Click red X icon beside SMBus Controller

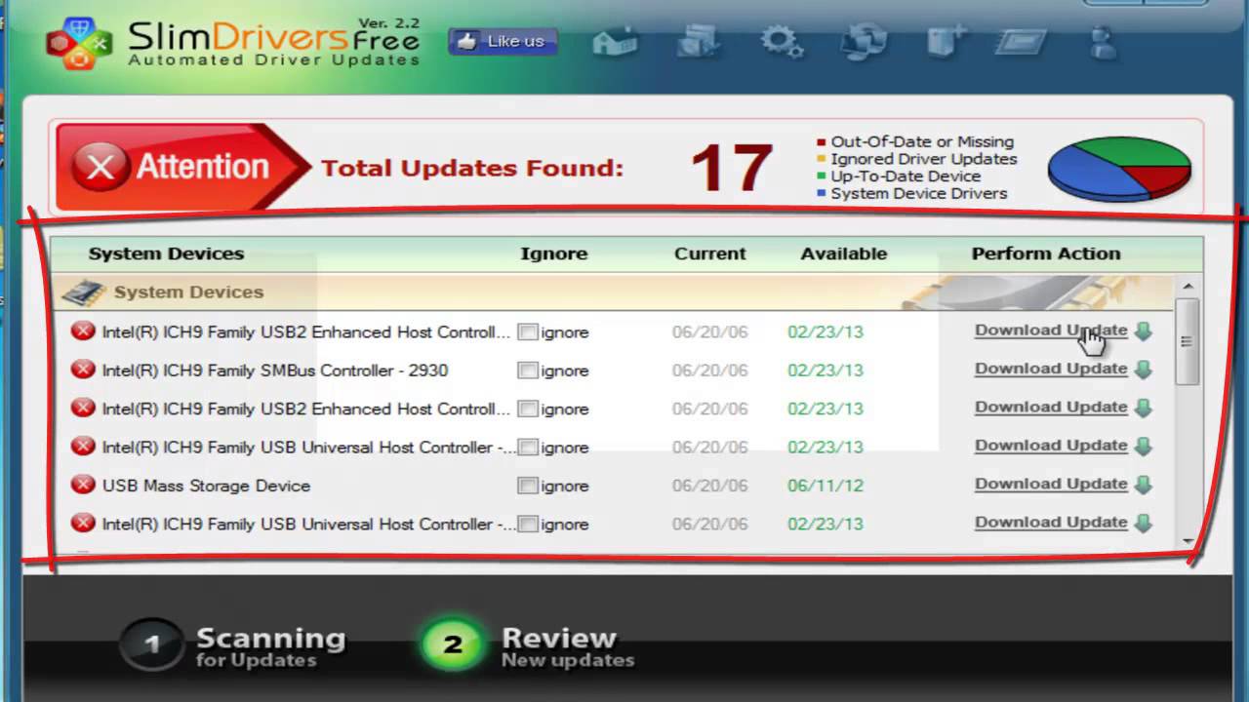pos(83,370)
